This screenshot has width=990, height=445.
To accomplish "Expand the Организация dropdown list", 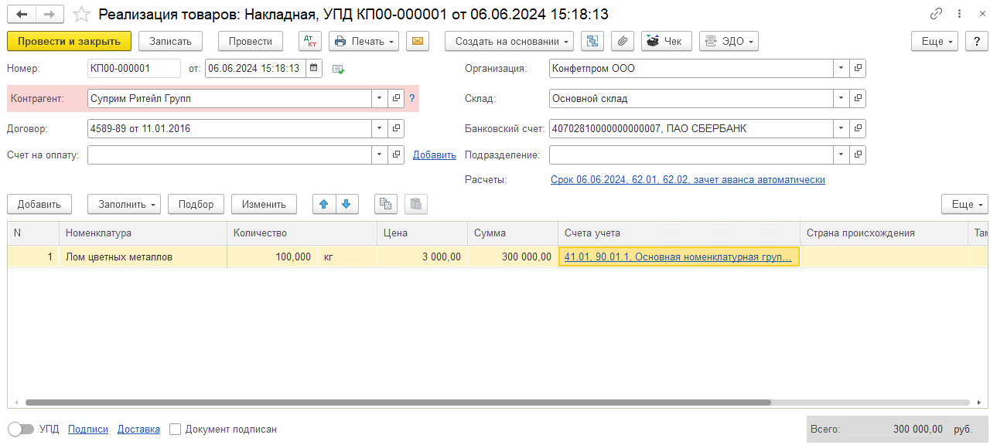I will (841, 68).
